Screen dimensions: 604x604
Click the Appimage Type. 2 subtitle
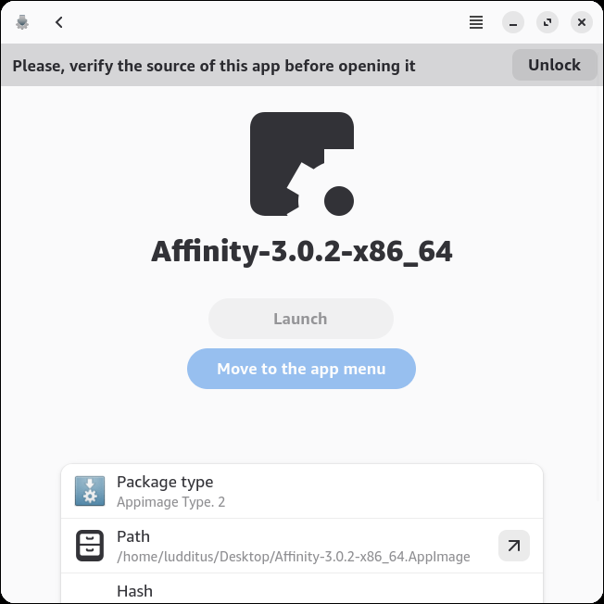coord(171,502)
